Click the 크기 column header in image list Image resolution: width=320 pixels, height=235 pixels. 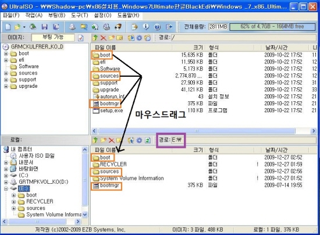[189, 48]
